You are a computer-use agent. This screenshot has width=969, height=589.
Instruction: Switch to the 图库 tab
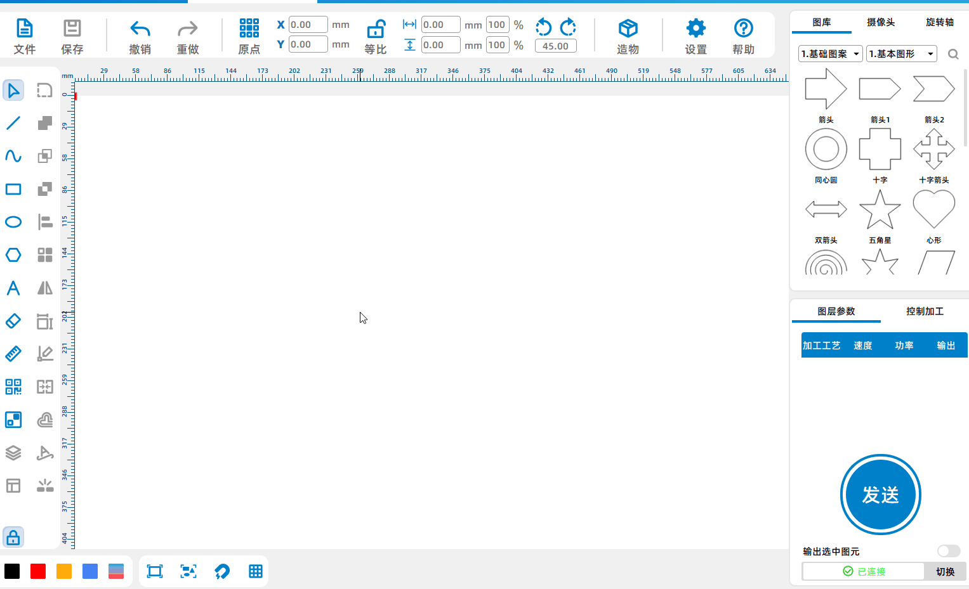pos(822,22)
